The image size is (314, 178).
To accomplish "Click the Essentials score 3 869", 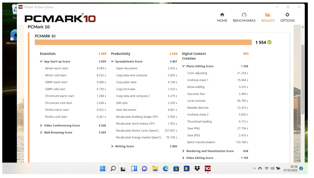I will pyautogui.click(x=102, y=54).
